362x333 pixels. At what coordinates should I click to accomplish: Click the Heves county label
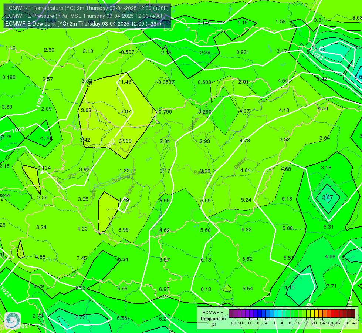pos(193,125)
